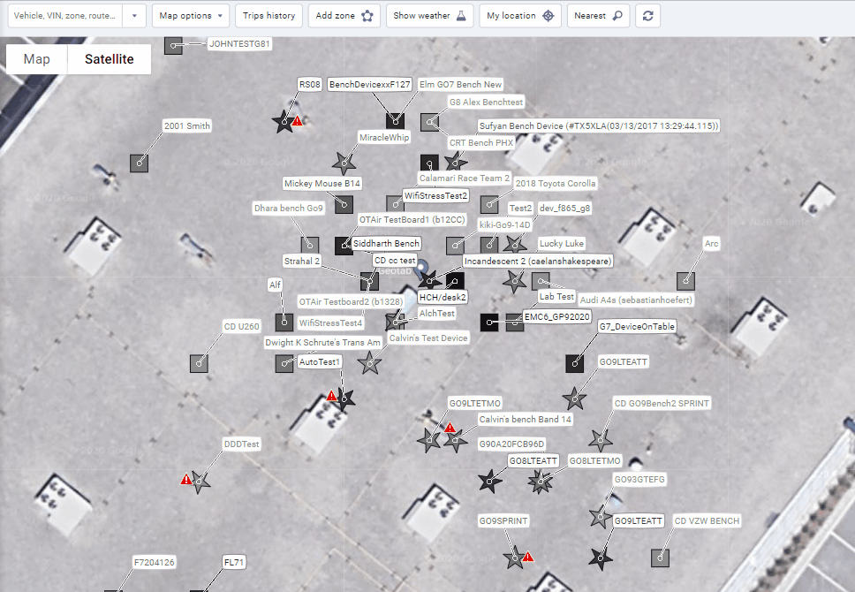Select the CD U260 square marker
855x592 pixels.
click(199, 362)
